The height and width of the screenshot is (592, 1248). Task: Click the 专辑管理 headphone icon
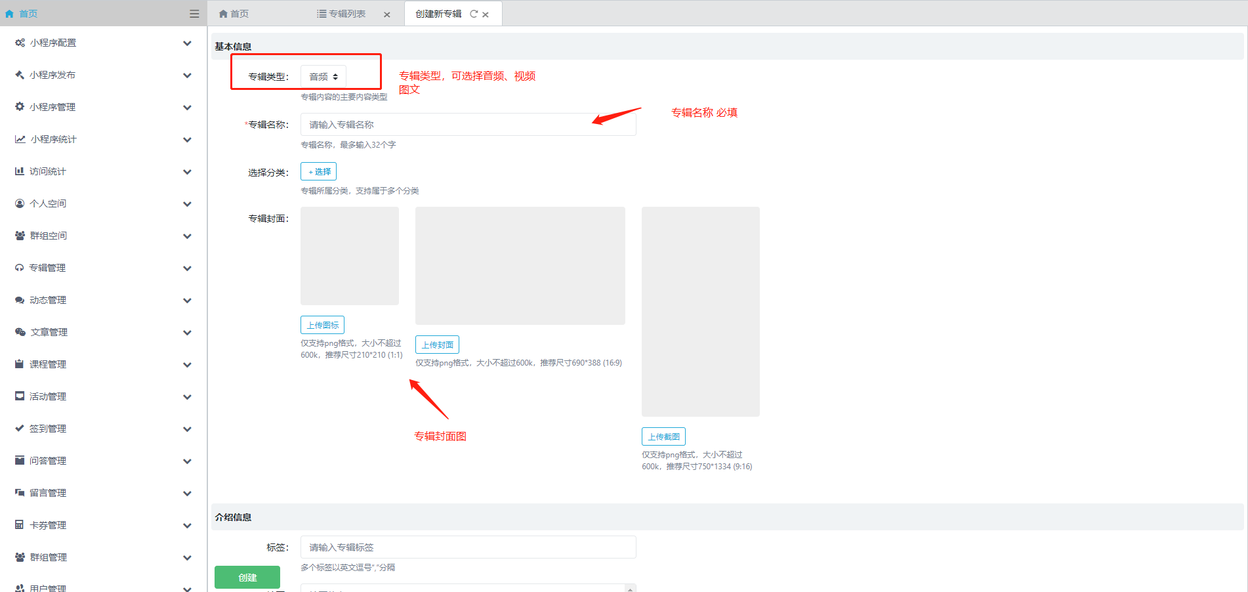point(20,268)
